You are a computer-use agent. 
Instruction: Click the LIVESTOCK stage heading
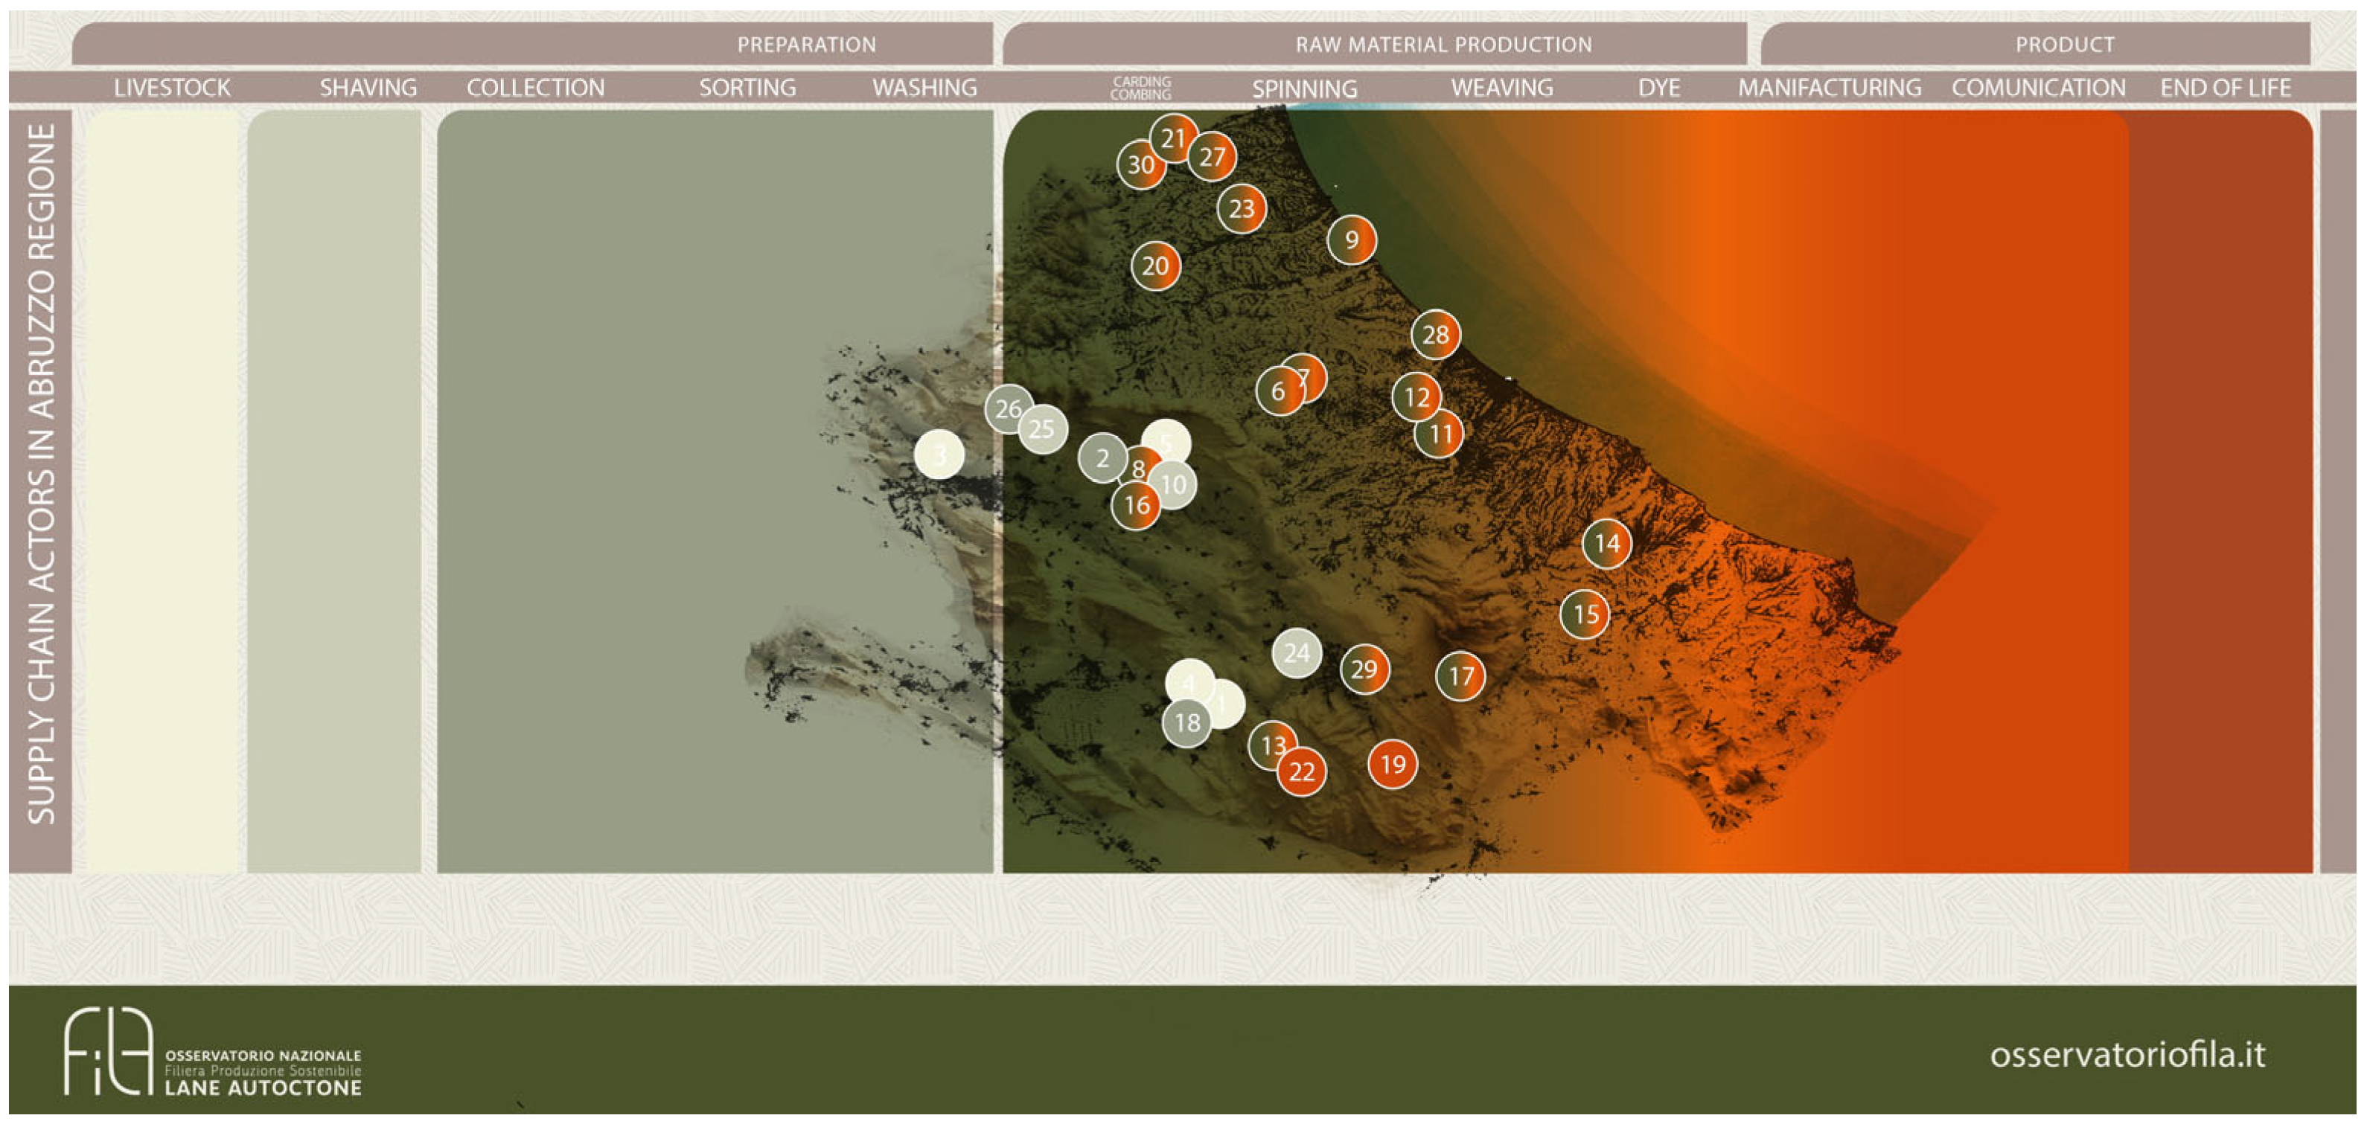point(172,89)
